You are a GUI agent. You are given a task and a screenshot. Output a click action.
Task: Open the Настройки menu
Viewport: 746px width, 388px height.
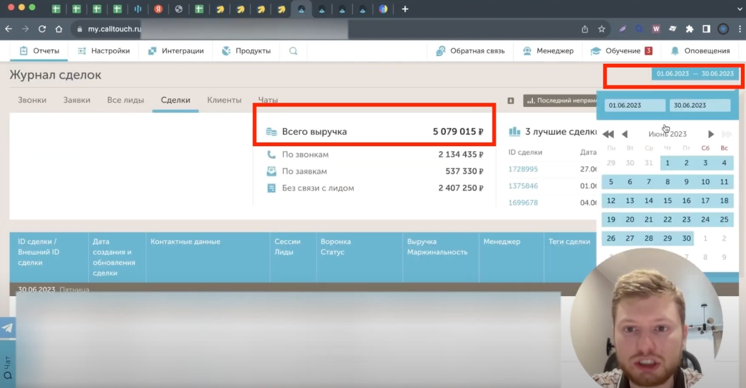click(103, 51)
